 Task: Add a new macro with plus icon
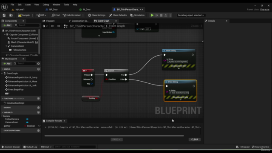point(39,108)
